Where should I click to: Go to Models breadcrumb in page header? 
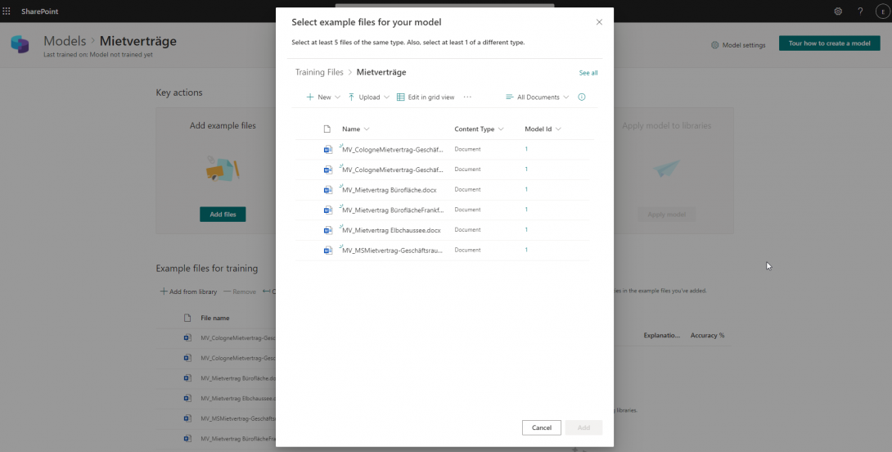65,41
